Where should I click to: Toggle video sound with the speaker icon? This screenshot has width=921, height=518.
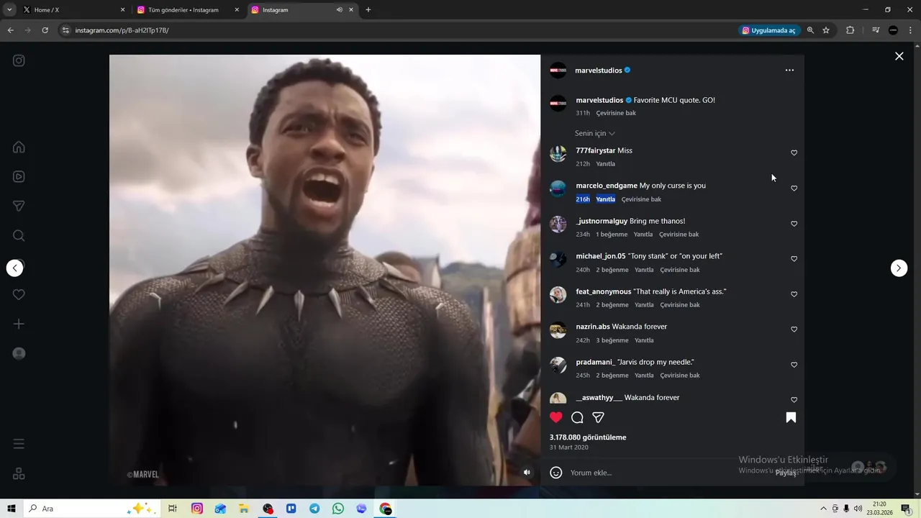point(527,472)
